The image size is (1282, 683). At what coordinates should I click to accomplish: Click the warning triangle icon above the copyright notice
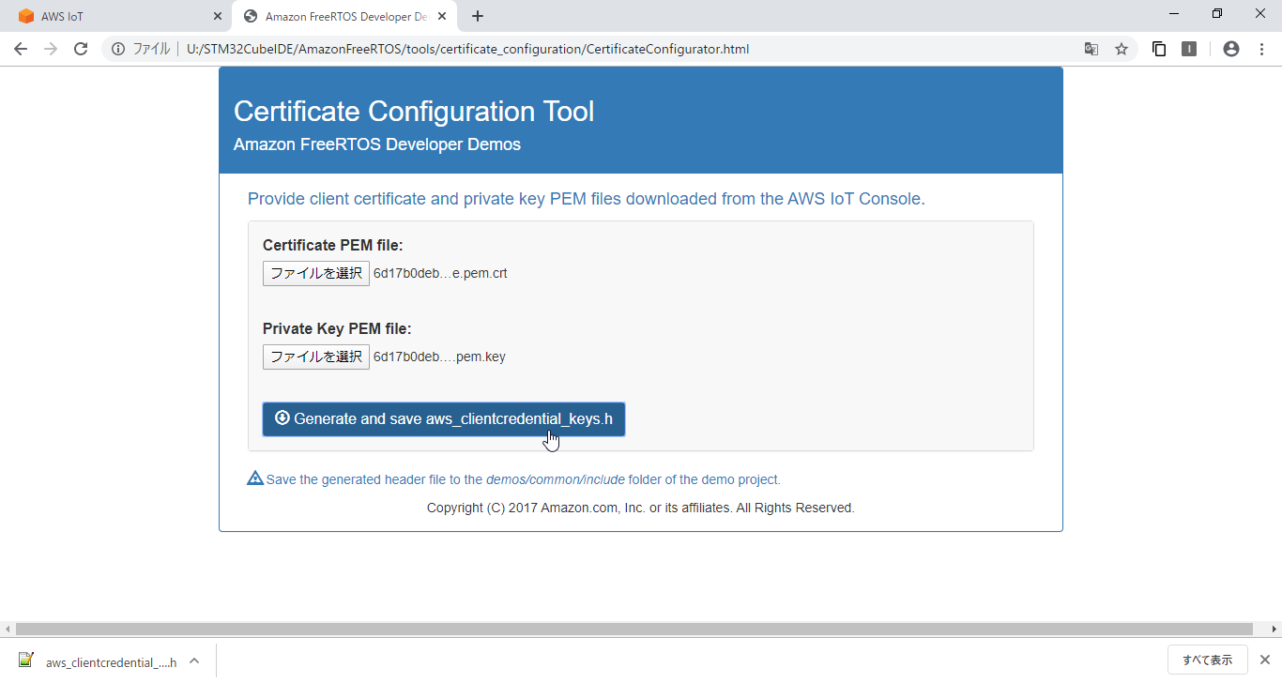coord(254,478)
